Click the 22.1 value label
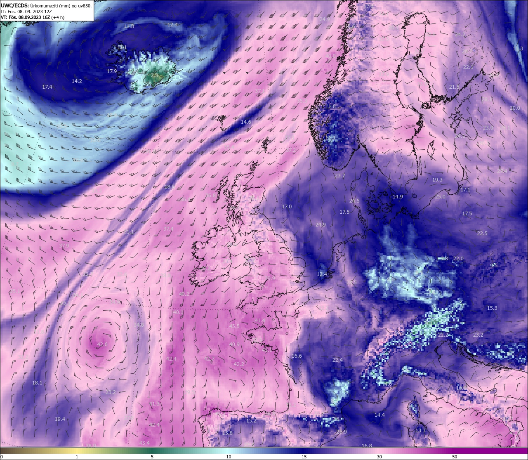Viewport: 528px width, 460px height. (x=468, y=67)
